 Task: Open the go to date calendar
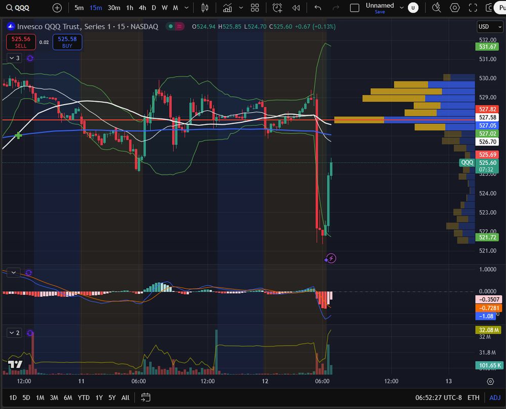click(x=146, y=397)
